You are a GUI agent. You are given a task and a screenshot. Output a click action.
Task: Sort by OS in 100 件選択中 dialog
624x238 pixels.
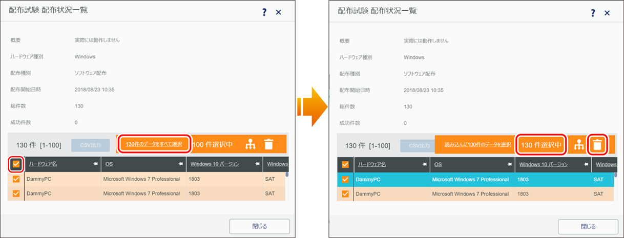[109, 164]
